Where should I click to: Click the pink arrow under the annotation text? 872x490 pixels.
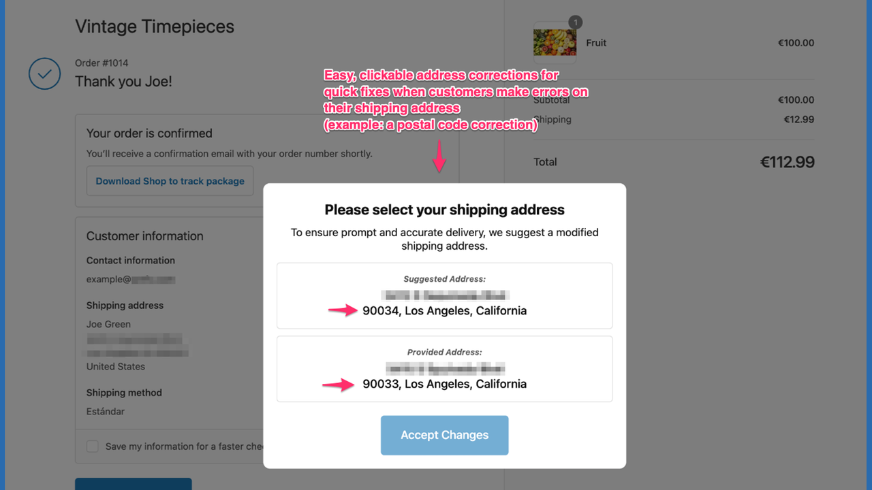pyautogui.click(x=439, y=156)
